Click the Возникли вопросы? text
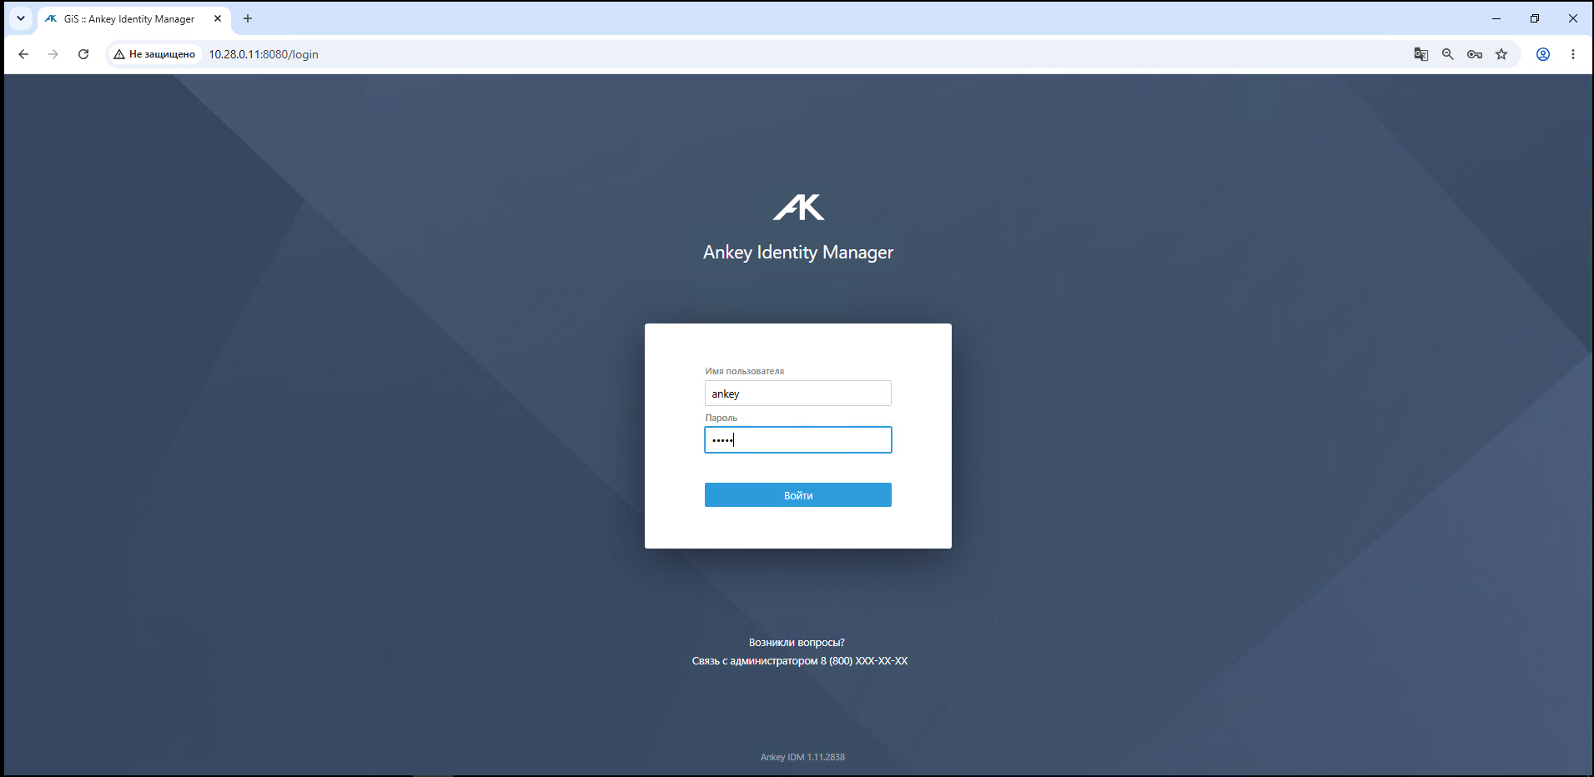1594x777 pixels. tap(797, 643)
